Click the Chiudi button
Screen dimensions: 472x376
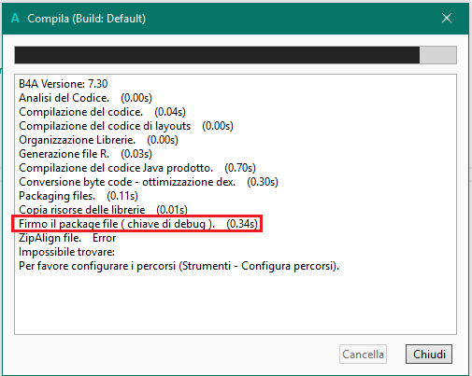(x=429, y=354)
